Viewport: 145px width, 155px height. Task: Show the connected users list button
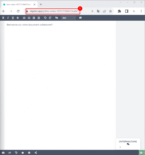[x=142, y=153]
